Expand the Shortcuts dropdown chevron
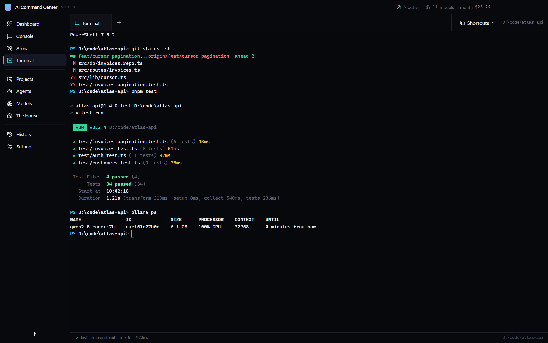The width and height of the screenshot is (548, 343). (493, 23)
